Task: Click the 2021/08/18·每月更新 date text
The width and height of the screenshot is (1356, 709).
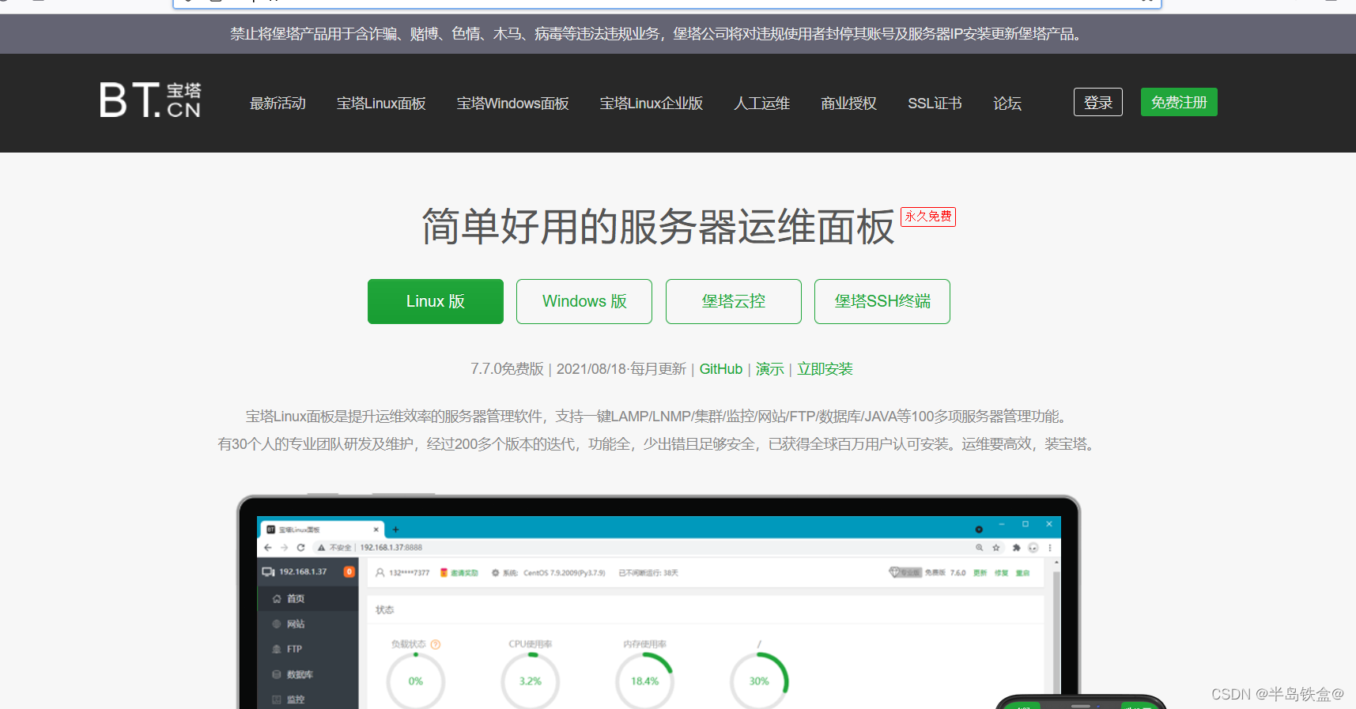Action: [x=621, y=369]
